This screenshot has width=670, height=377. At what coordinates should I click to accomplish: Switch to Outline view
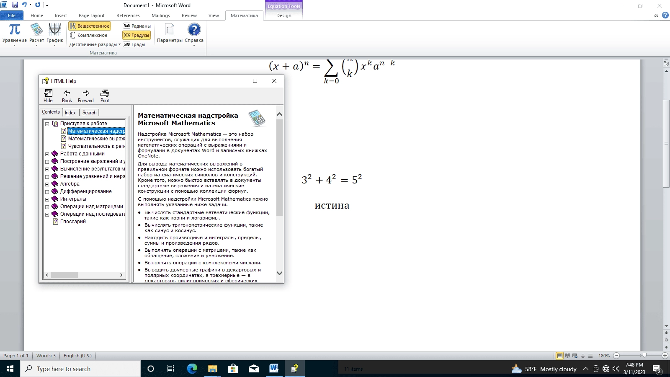point(582,356)
